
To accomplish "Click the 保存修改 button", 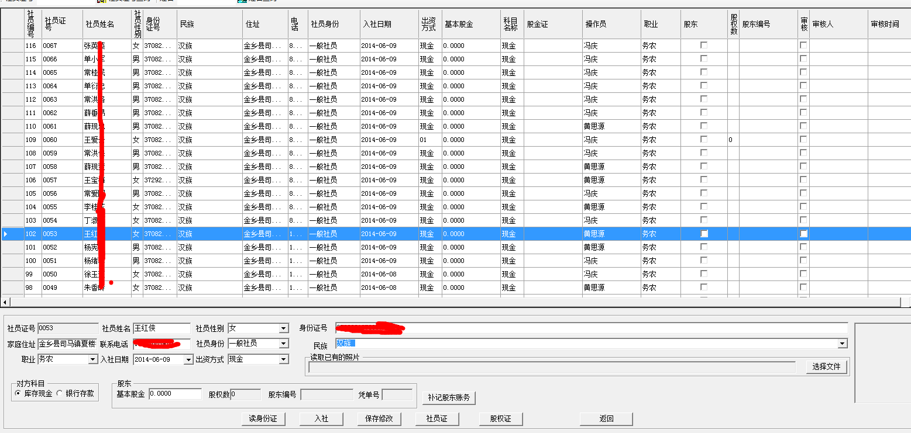I will point(379,419).
